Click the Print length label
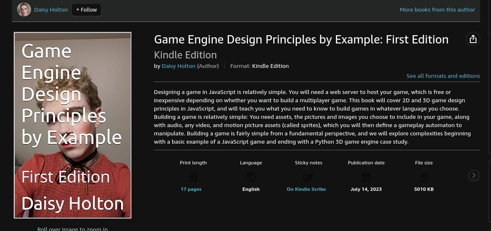The width and height of the screenshot is (491, 231). (x=193, y=163)
